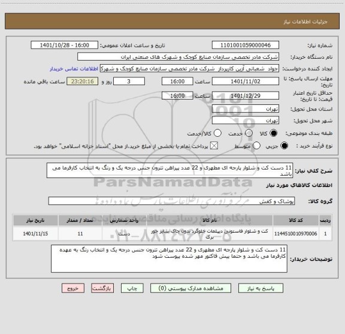The image size is (345, 334).
Task: Click the need number field 1101001059000046
Action: coord(246,45)
